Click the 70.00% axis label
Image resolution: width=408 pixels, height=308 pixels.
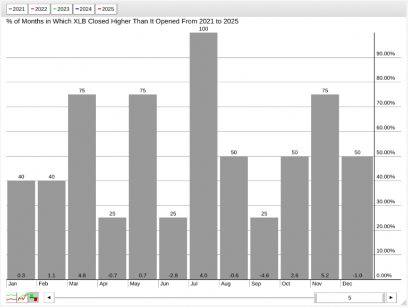pyautogui.click(x=385, y=102)
